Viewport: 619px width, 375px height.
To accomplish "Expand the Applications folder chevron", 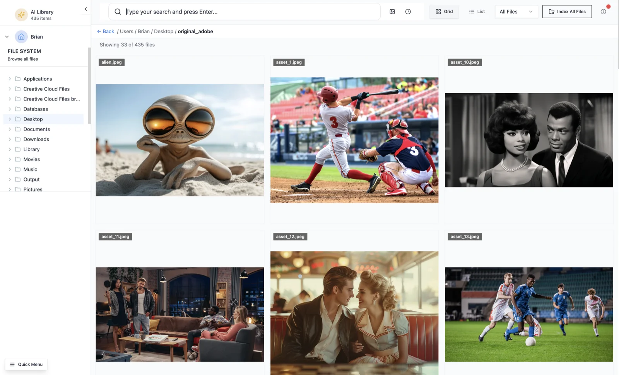I will coord(10,79).
